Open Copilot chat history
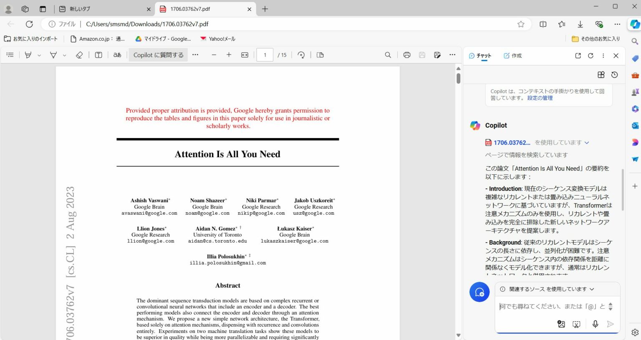 tap(614, 75)
